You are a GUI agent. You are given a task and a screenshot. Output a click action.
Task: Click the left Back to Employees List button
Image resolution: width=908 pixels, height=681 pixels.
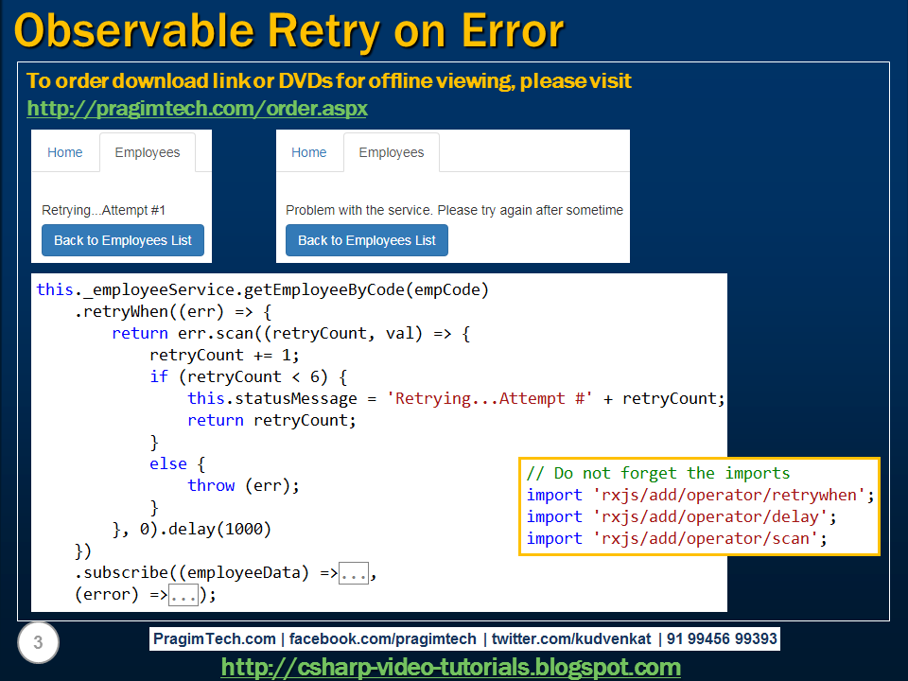122,240
